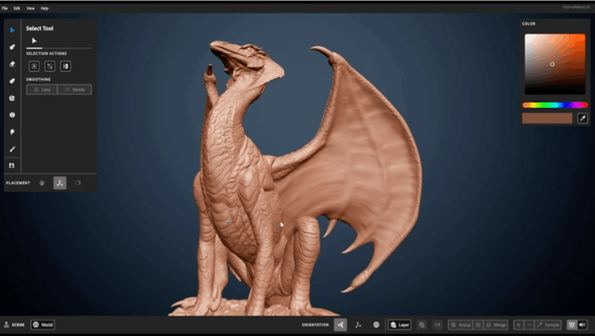The height and width of the screenshot is (336, 595).
Task: Choose the third Placement mode icon
Action: click(x=78, y=183)
